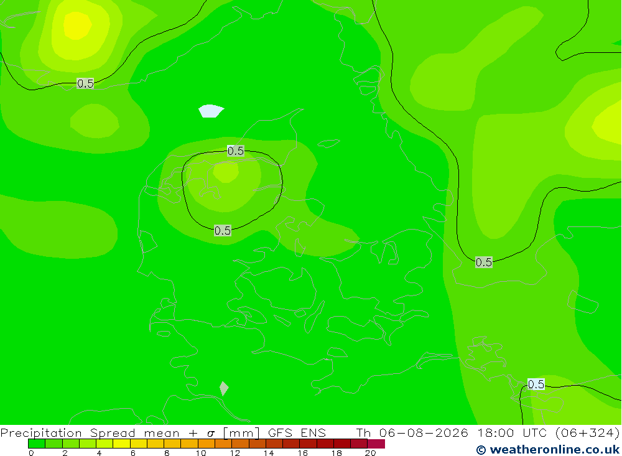Click the lime-green maximum inside central contour
This screenshot has height=456, width=622.
click(226, 172)
